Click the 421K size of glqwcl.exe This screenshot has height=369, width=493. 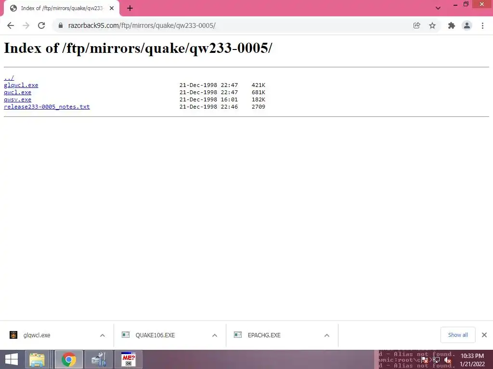[x=259, y=85]
